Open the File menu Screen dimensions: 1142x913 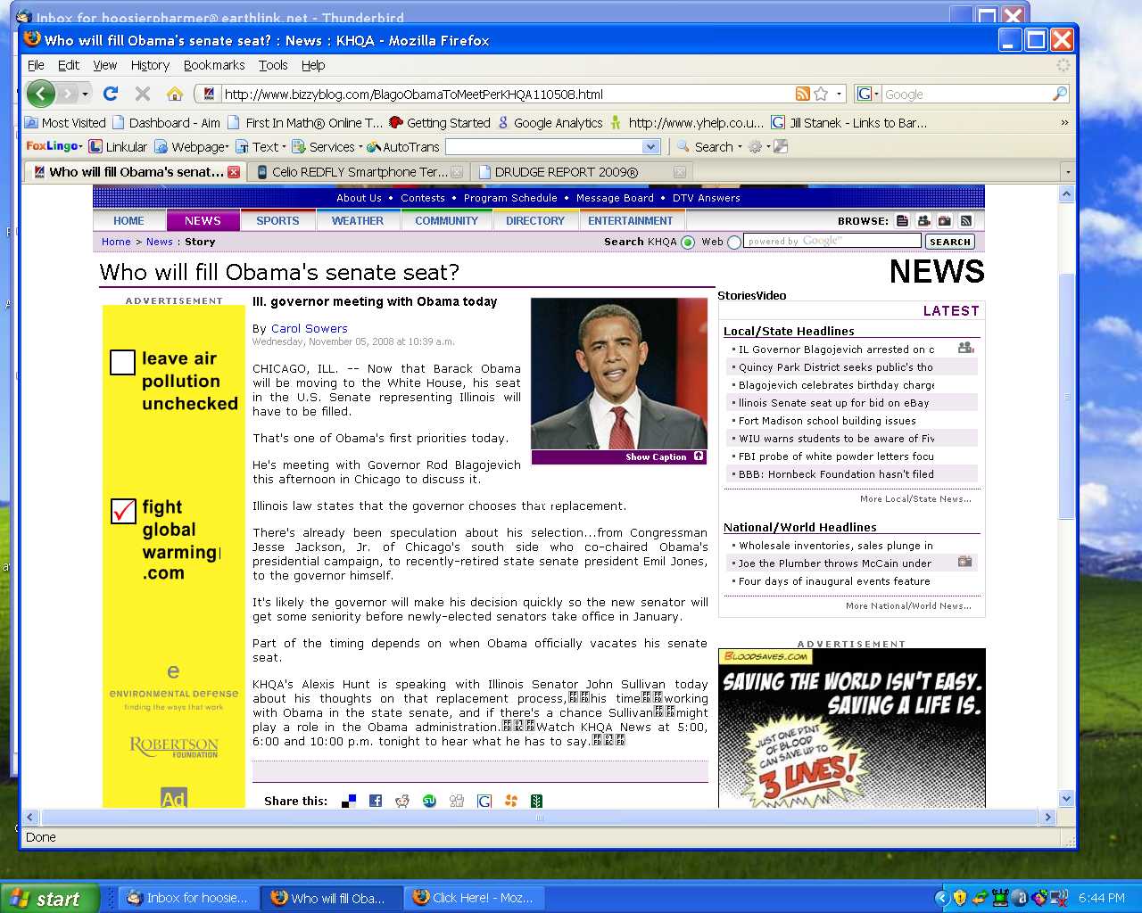(36, 65)
